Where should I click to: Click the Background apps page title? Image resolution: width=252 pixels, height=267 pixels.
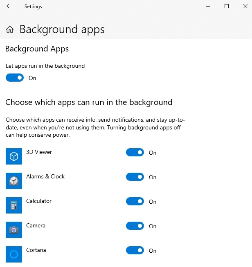62,29
